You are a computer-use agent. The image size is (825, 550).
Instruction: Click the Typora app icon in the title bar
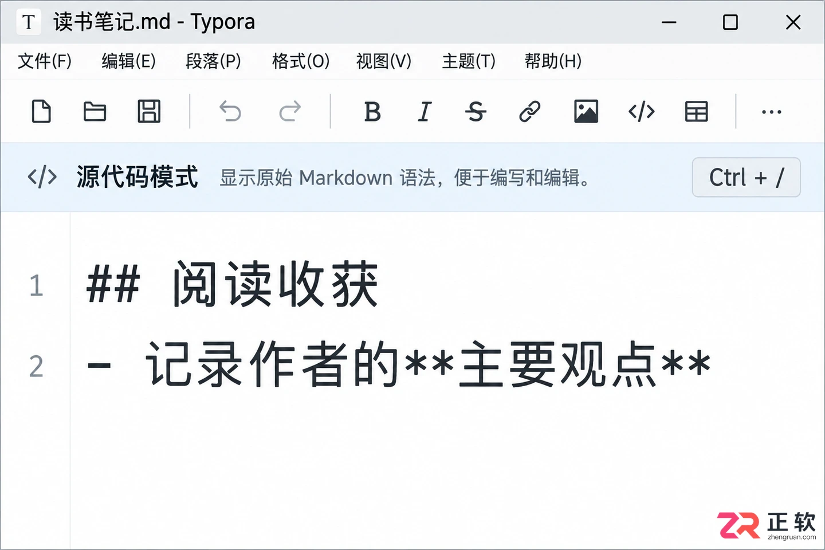(29, 22)
